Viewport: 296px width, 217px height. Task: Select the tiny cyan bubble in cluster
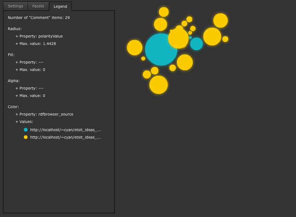click(190, 38)
